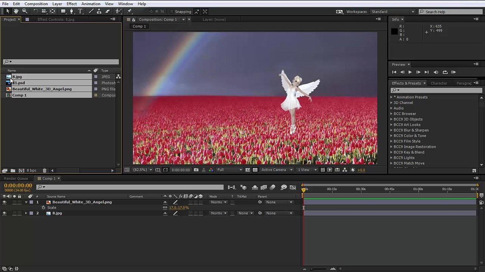Toggle the composition viewer lock icon
The width and height of the screenshot is (485, 272).
(134, 20)
